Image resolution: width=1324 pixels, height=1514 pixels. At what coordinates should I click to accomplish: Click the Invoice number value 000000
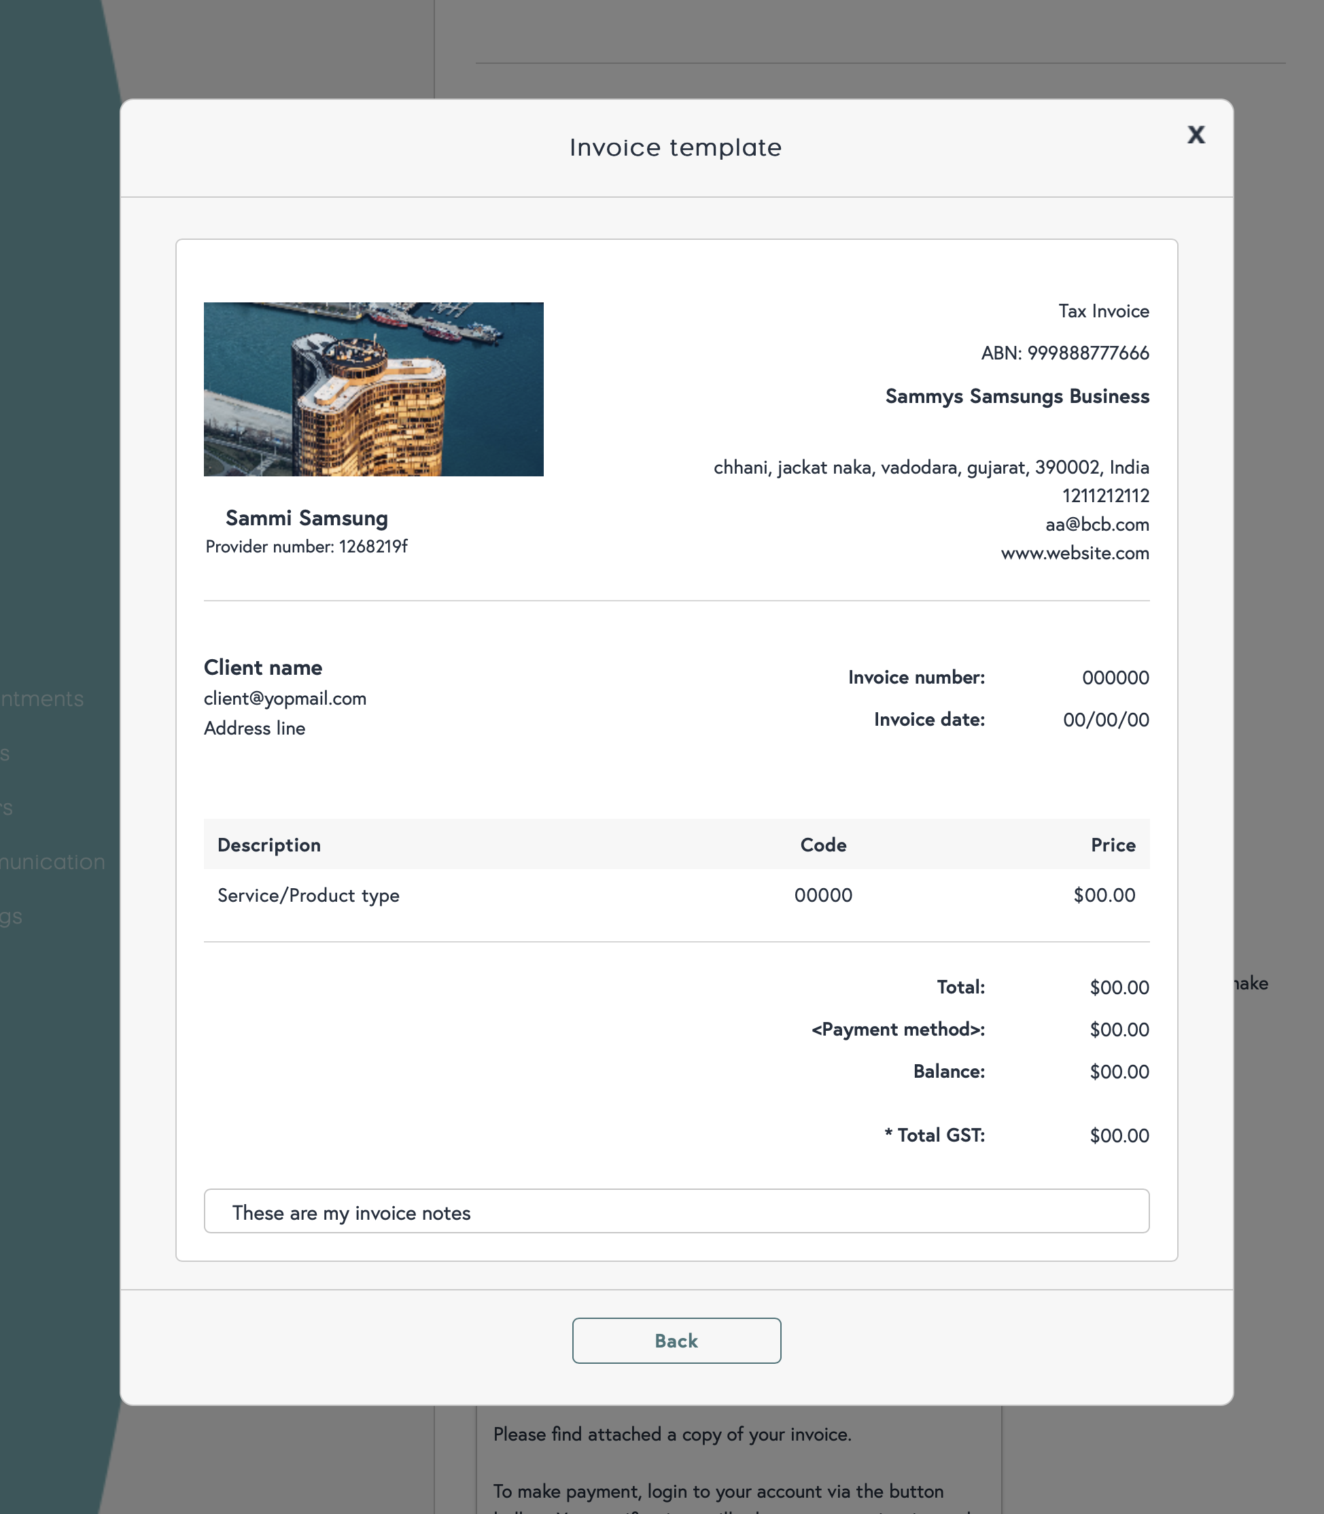pos(1115,678)
